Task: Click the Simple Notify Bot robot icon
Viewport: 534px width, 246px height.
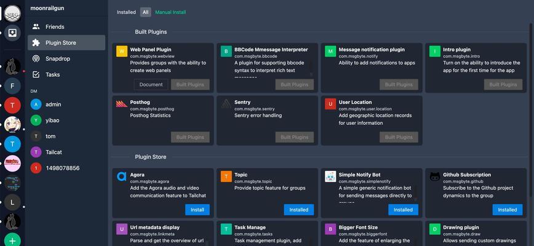Action: 330,177
